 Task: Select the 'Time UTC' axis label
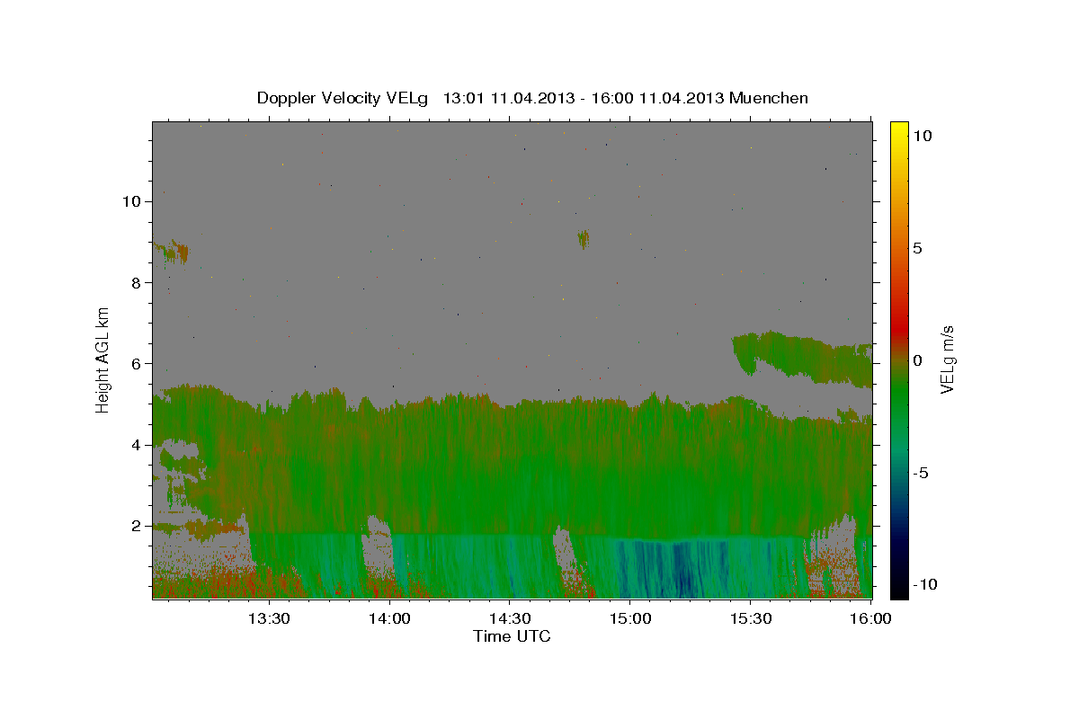[x=512, y=636]
